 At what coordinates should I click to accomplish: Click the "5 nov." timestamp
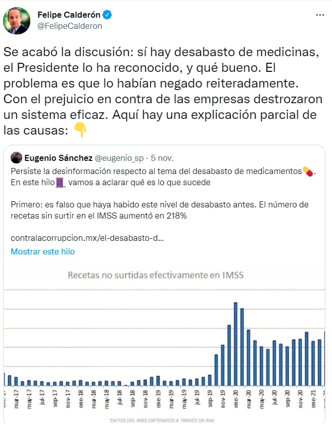point(161,158)
